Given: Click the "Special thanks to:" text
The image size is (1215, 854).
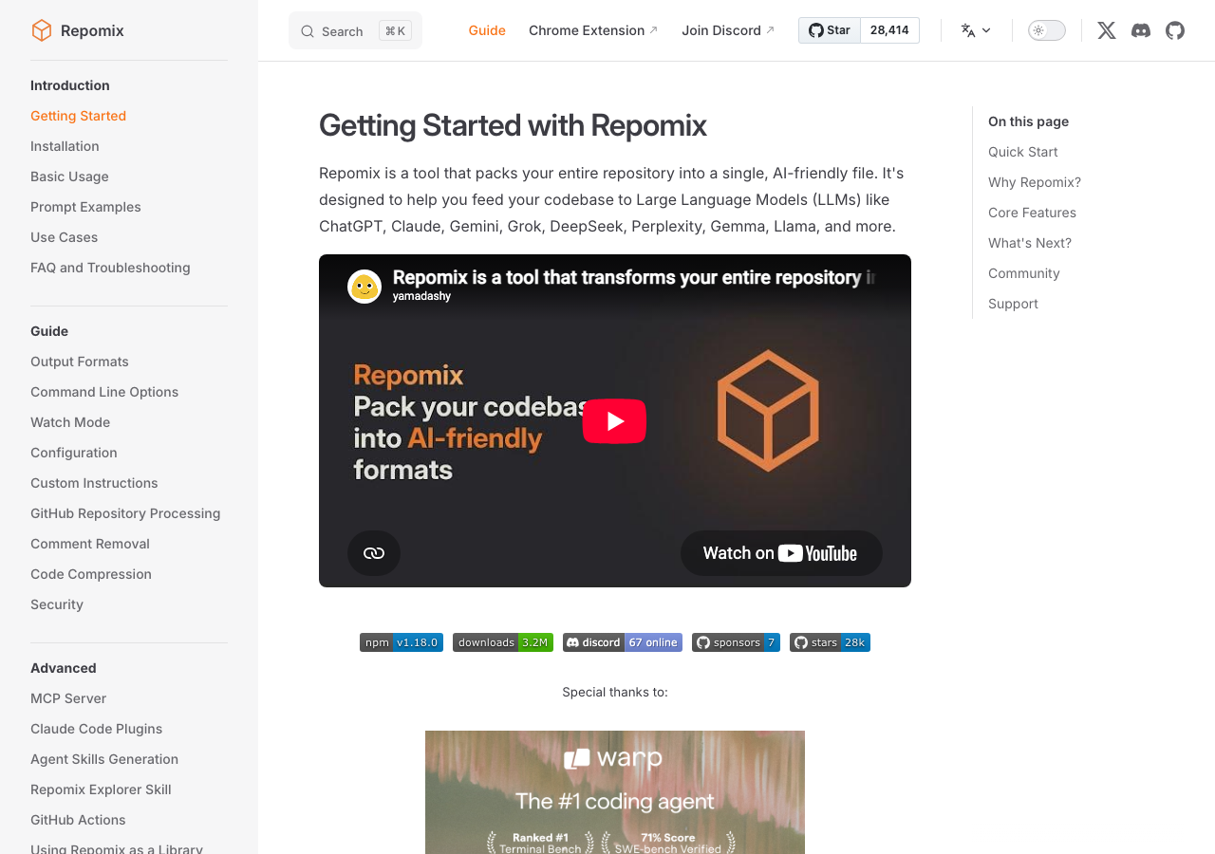Looking at the screenshot, I should pyautogui.click(x=615, y=692).
